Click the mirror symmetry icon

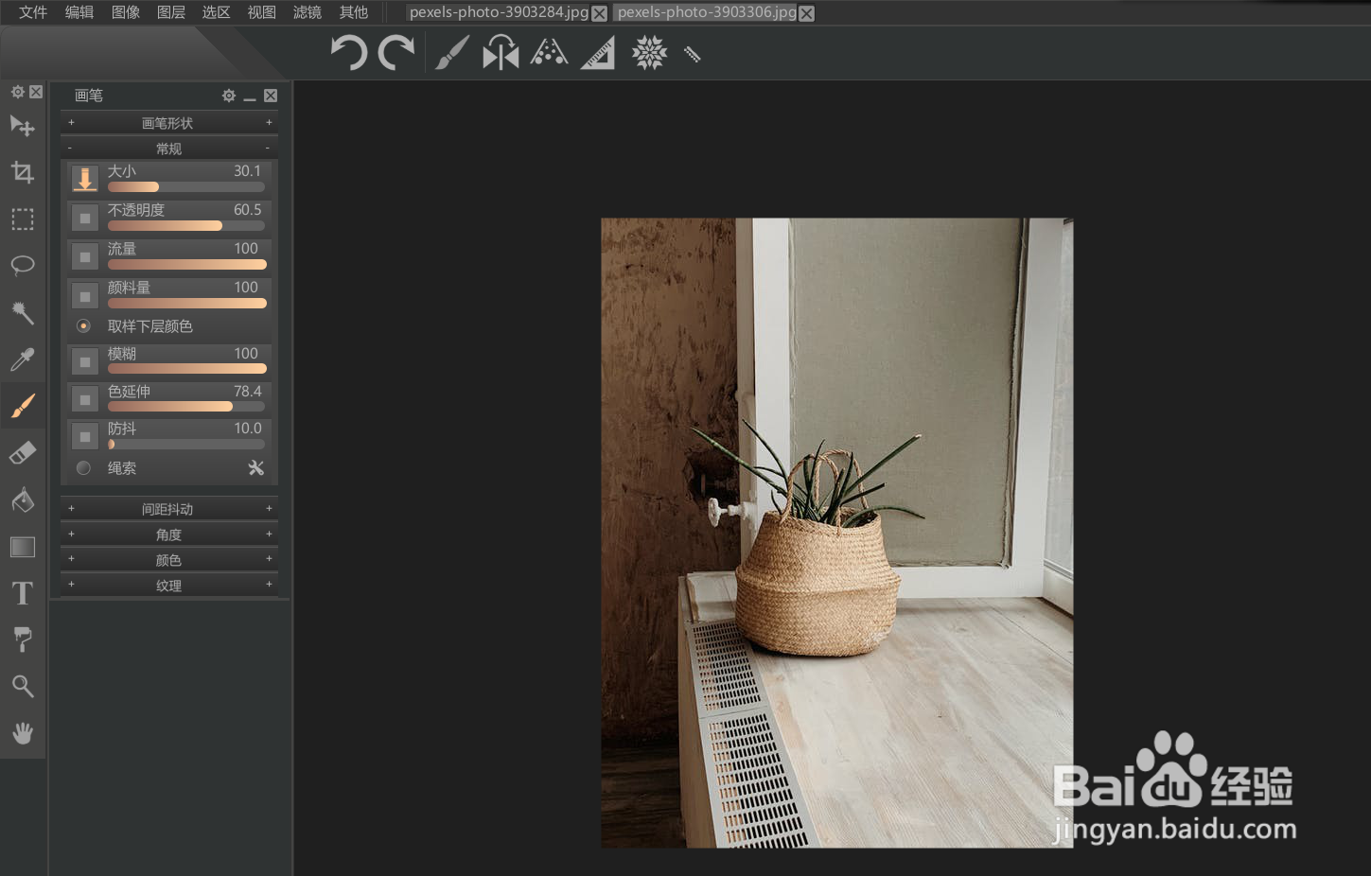501,53
